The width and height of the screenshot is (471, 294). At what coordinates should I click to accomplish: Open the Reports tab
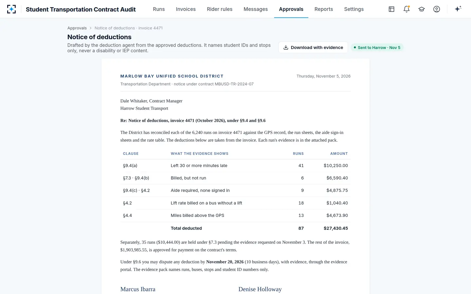(x=324, y=9)
